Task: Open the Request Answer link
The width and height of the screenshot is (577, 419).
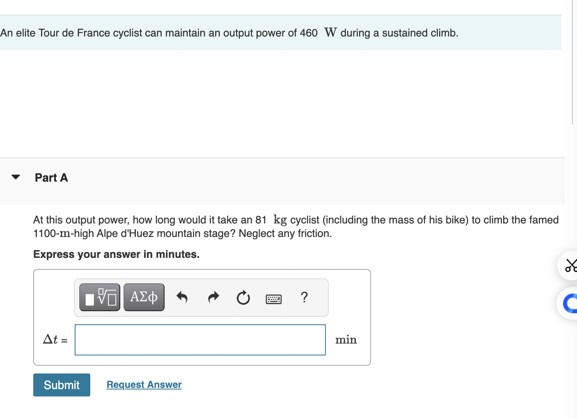Action: [x=144, y=385]
